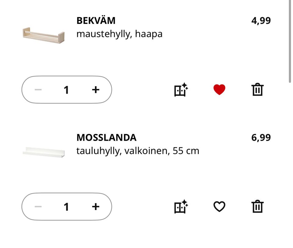Click the red heart beside BEKVÄM
The height and width of the screenshot is (248, 293).
219,89
